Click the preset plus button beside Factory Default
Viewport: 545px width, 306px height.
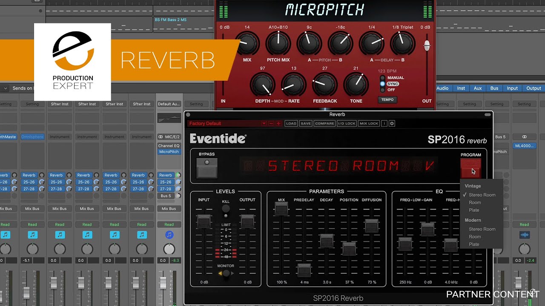point(278,123)
